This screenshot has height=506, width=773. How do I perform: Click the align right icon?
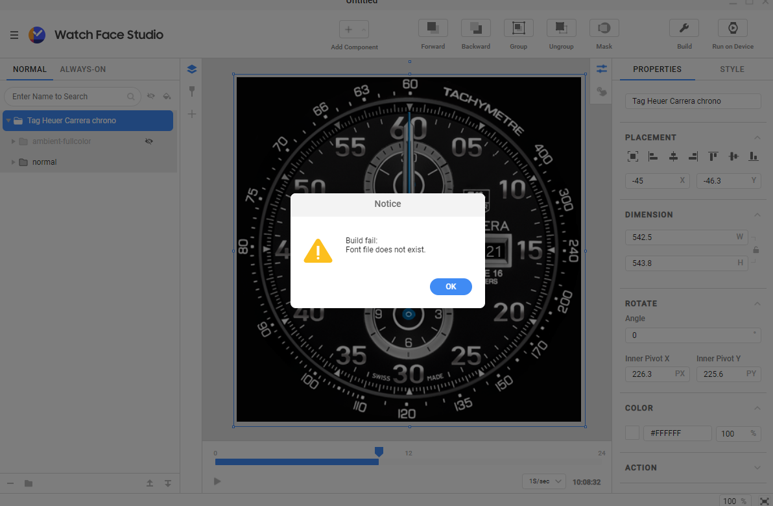click(693, 157)
